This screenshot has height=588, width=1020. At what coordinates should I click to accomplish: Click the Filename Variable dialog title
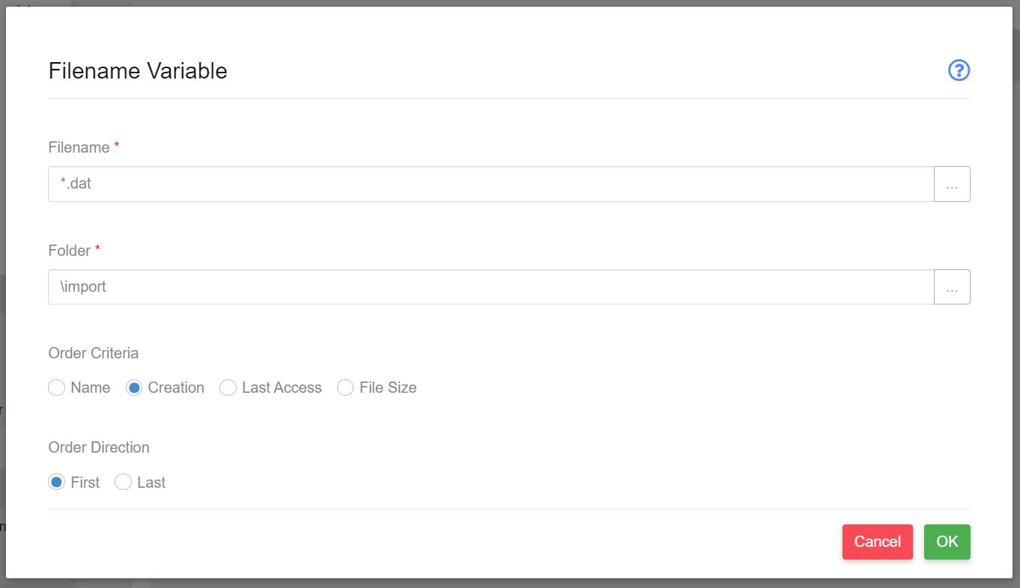tap(138, 71)
